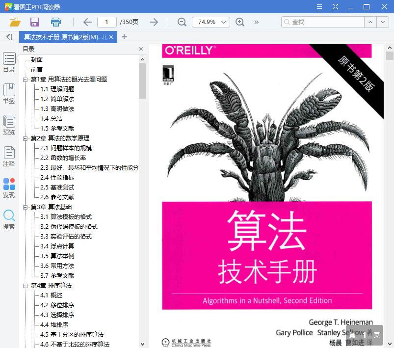
Task: Open outline entry 1.4 总结
Action: 51,118
